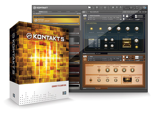This screenshot has height=115, width=154.
Task: Click the View minimize toolbar icon
Action: 141,8
